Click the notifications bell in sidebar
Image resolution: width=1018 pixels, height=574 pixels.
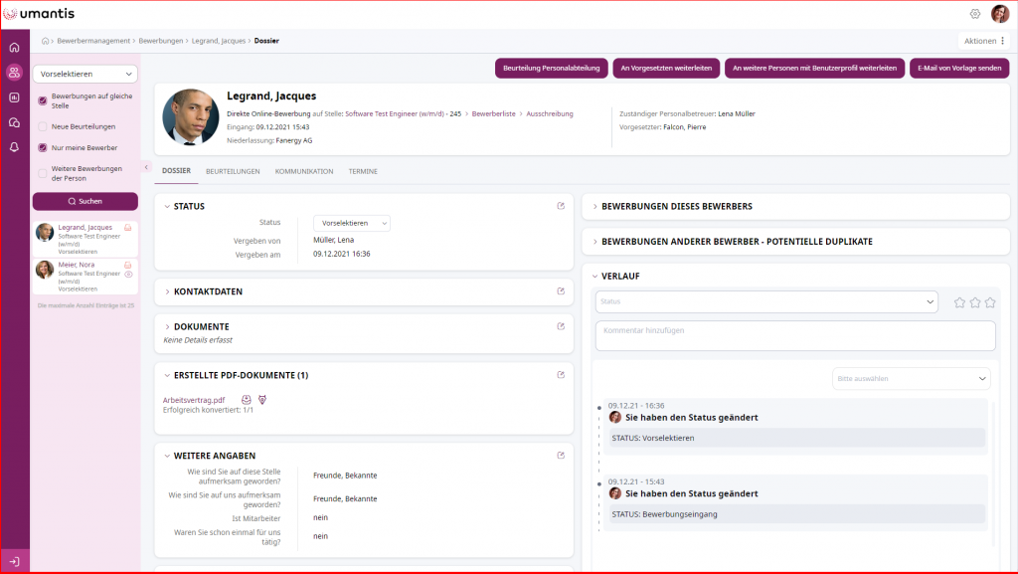click(x=14, y=147)
